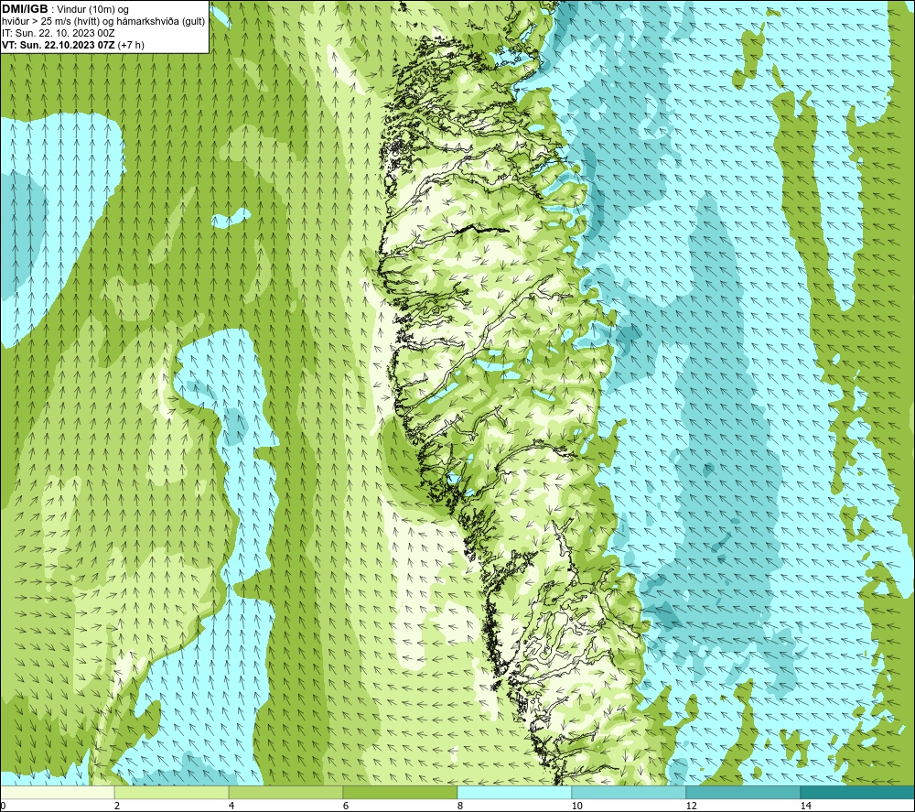Image resolution: width=915 pixels, height=812 pixels.
Task: Click the scale label '4'
Action: coord(231,806)
